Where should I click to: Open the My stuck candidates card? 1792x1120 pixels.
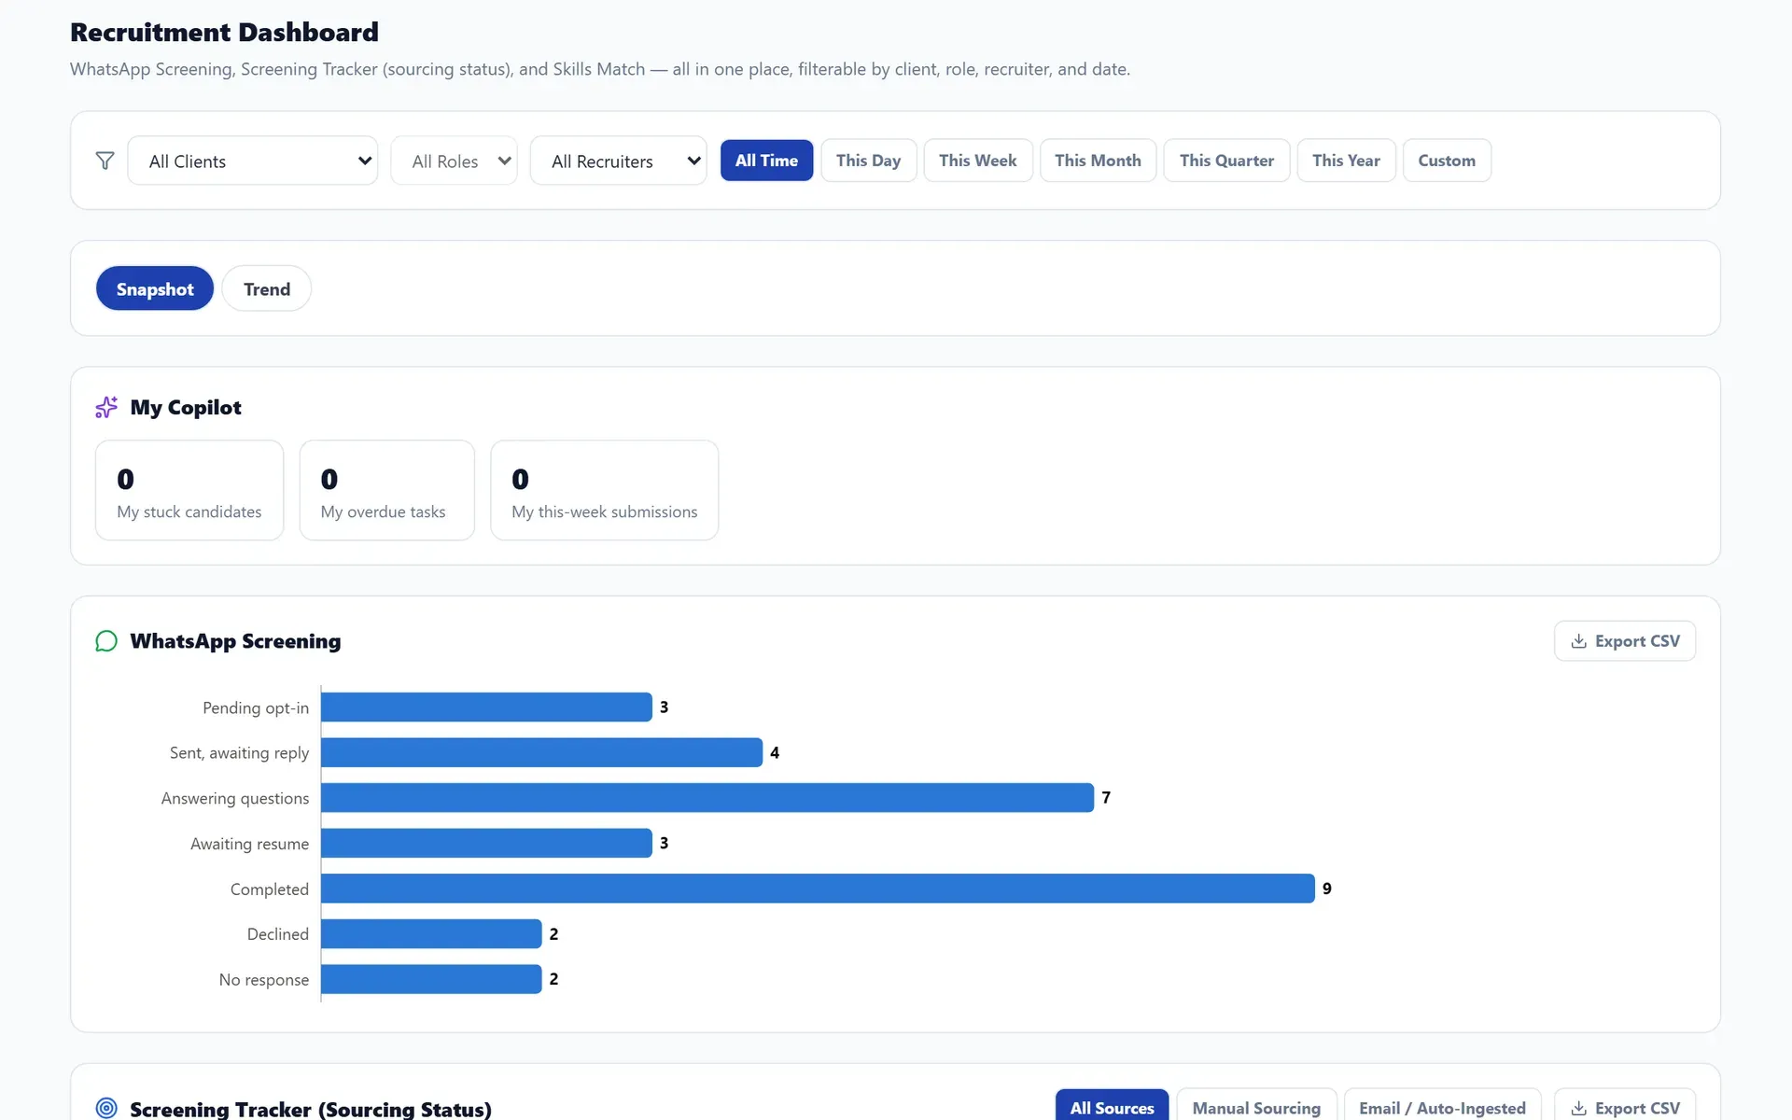click(189, 490)
